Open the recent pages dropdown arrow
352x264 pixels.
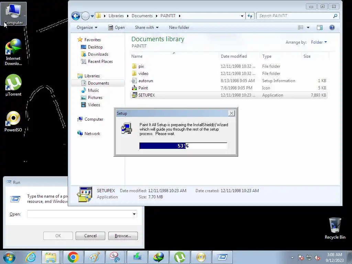92,16
